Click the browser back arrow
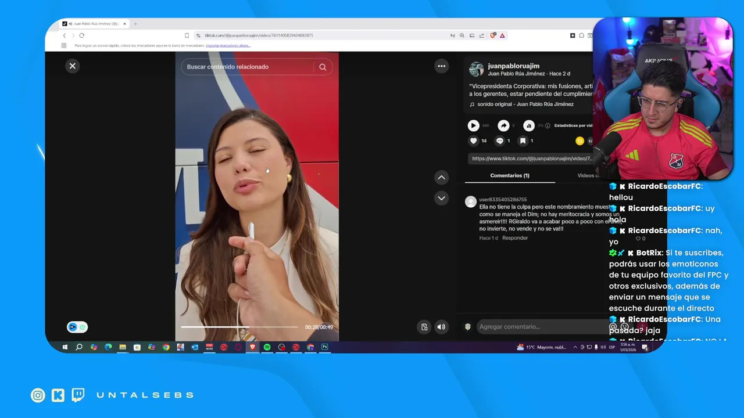The width and height of the screenshot is (744, 418). point(65,35)
